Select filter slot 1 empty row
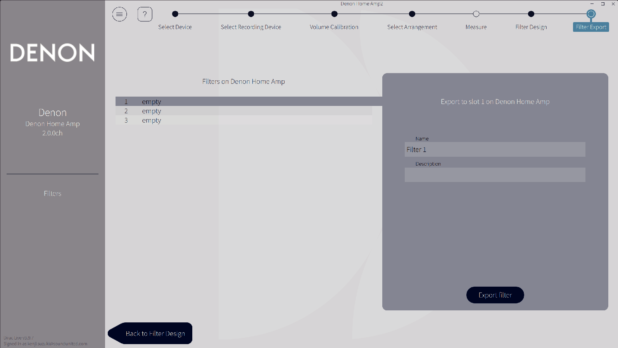618x348 pixels. click(249, 102)
